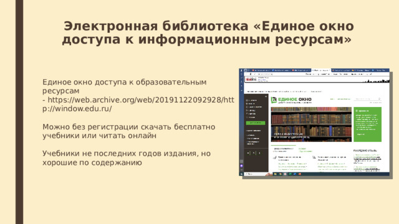399x224 pixels.
Task: Focus the site search field near the logo
Action: tap(367, 99)
